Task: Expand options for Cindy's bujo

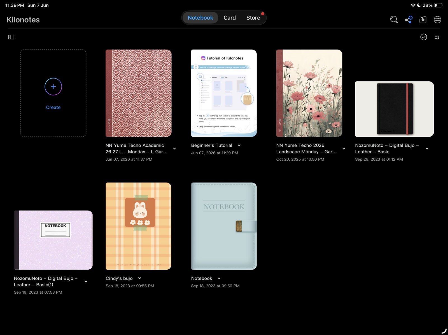Action: click(x=139, y=278)
